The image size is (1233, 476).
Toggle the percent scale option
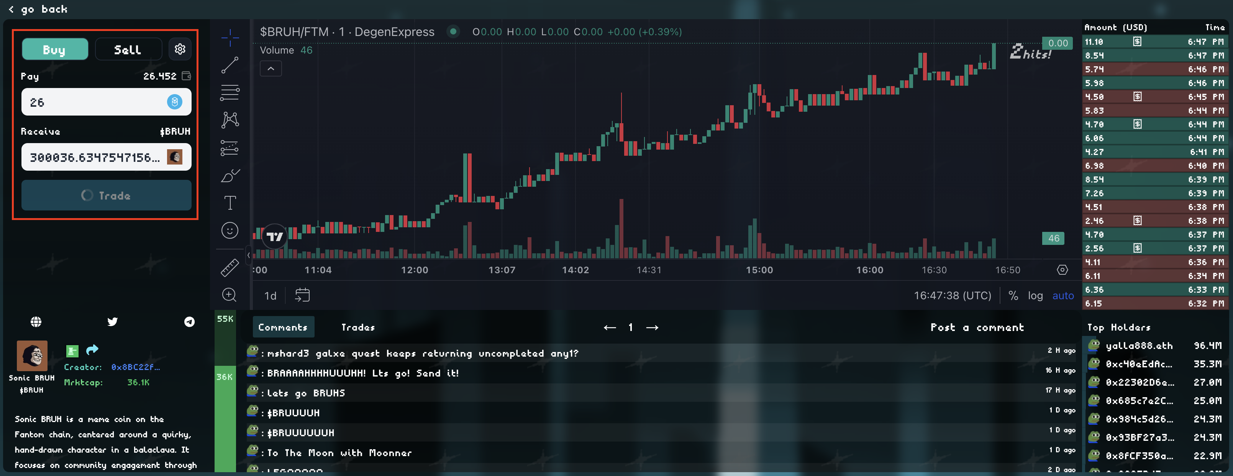[x=1013, y=296]
